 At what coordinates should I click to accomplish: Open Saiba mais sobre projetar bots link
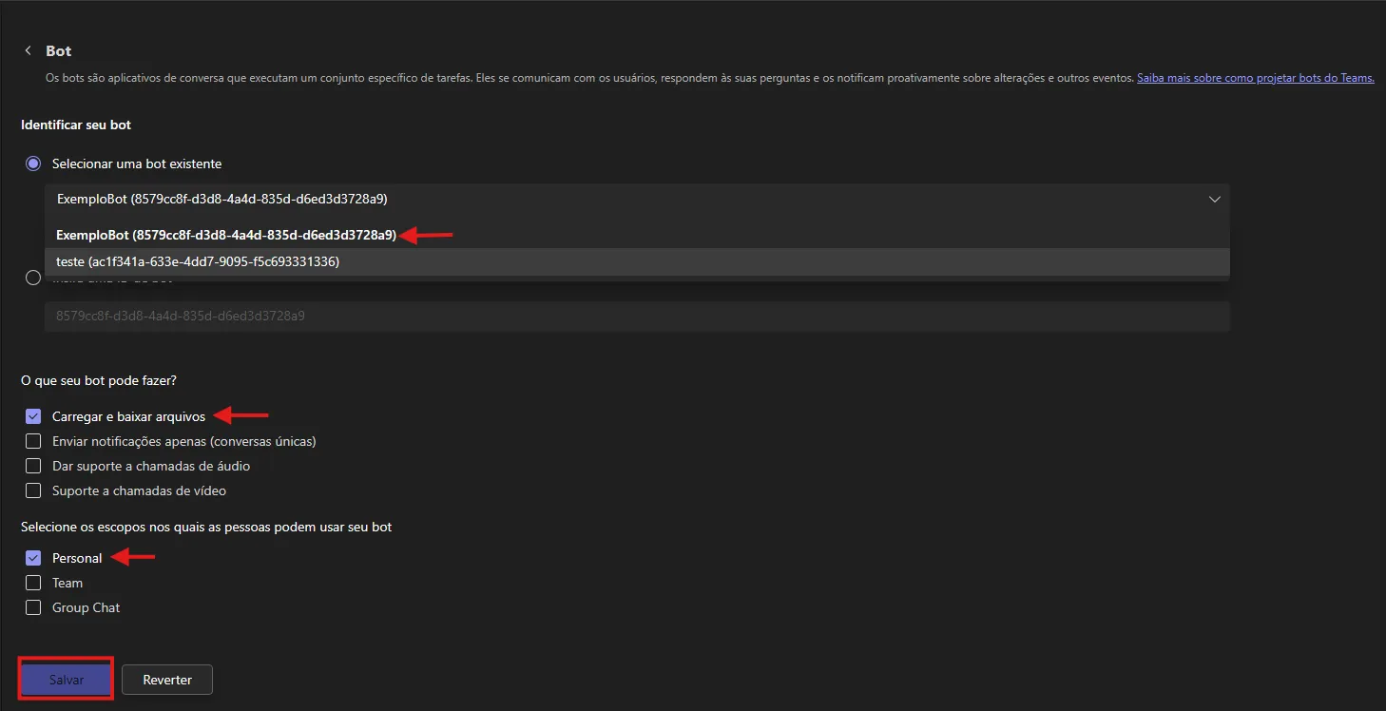click(1256, 78)
